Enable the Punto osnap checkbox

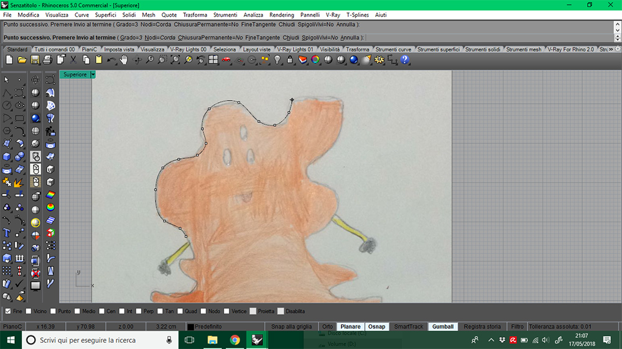(53, 311)
